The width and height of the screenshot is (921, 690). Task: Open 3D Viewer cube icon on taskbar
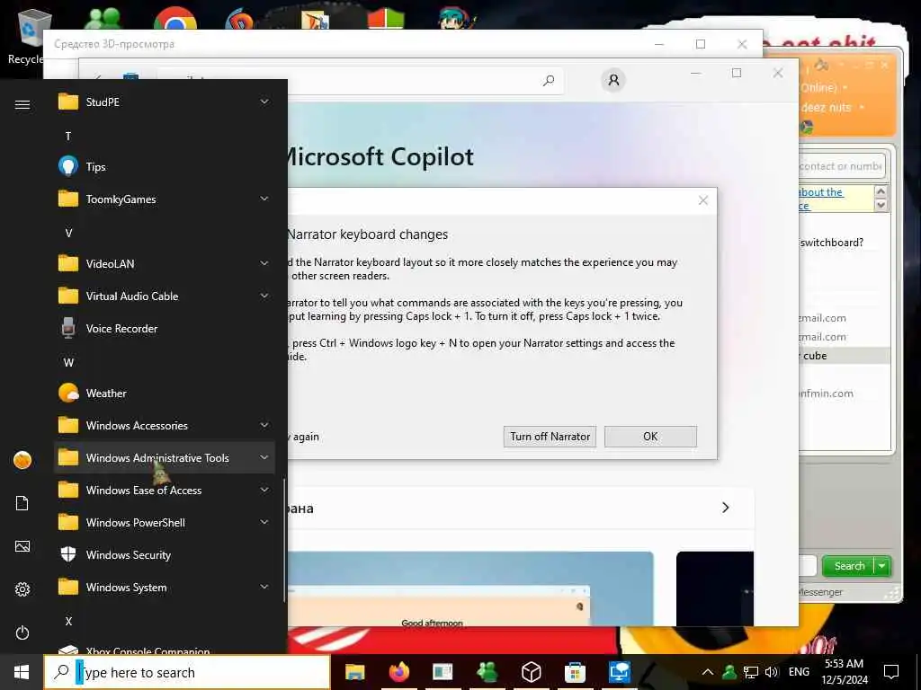[531, 672]
